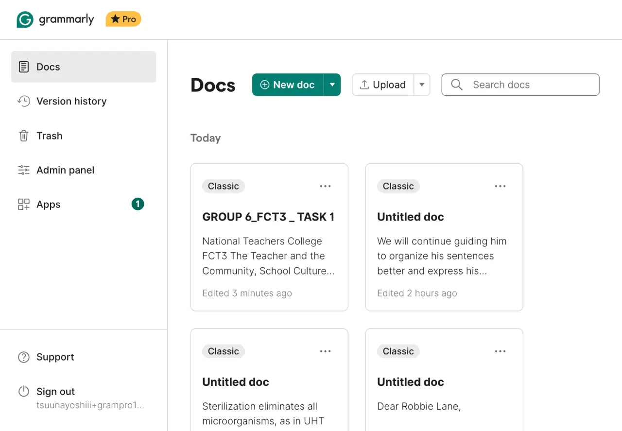Open the Dear Robbie Lane doc
Screen dimensions: 622x431
click(444, 380)
